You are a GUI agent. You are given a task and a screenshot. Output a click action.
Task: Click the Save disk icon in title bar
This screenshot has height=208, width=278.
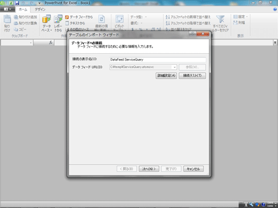[17, 3]
